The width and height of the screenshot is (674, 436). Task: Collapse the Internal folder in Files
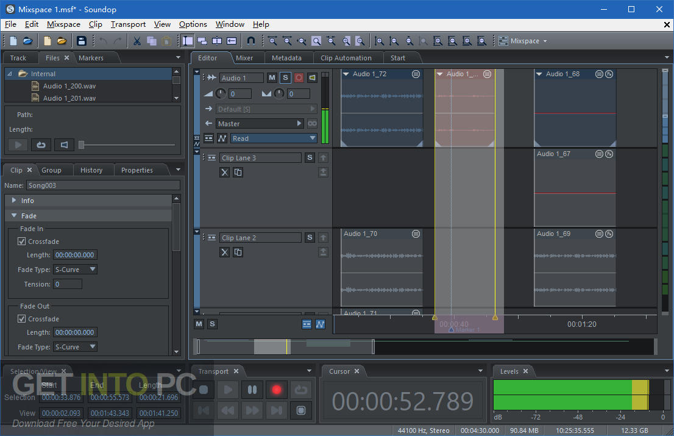tap(10, 74)
